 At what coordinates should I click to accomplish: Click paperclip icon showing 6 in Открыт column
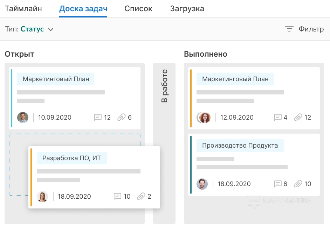pos(121,118)
